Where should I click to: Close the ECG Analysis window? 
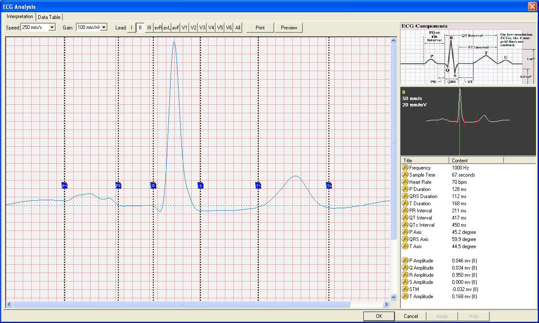coord(532,6)
